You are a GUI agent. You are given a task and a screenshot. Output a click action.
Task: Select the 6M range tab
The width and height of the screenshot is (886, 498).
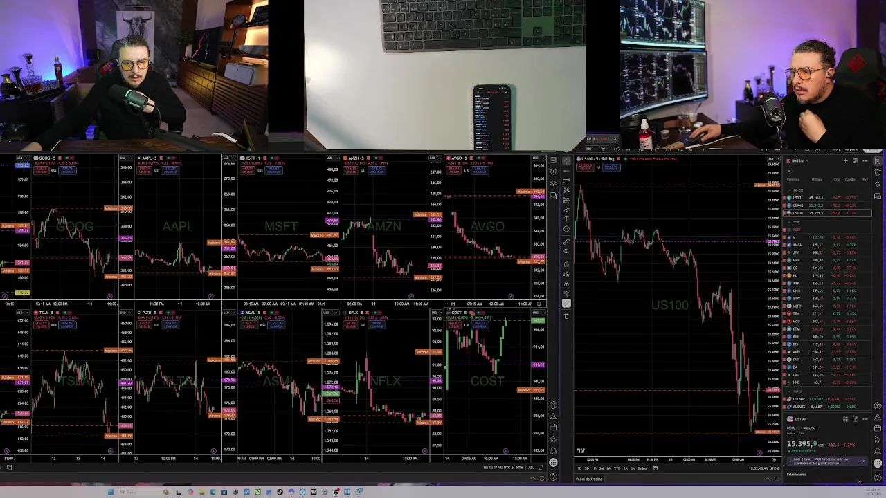pos(609,468)
